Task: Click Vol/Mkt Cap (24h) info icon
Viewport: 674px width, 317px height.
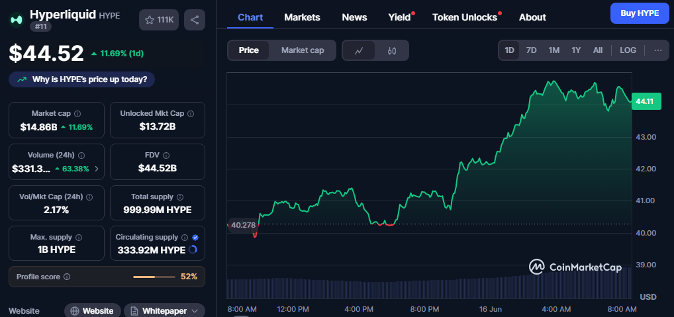Action: coord(89,197)
